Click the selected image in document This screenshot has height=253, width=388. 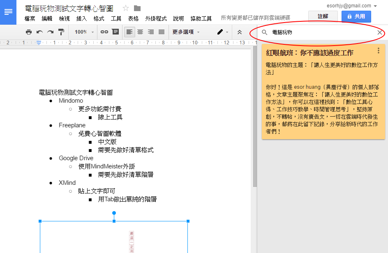tap(114, 237)
